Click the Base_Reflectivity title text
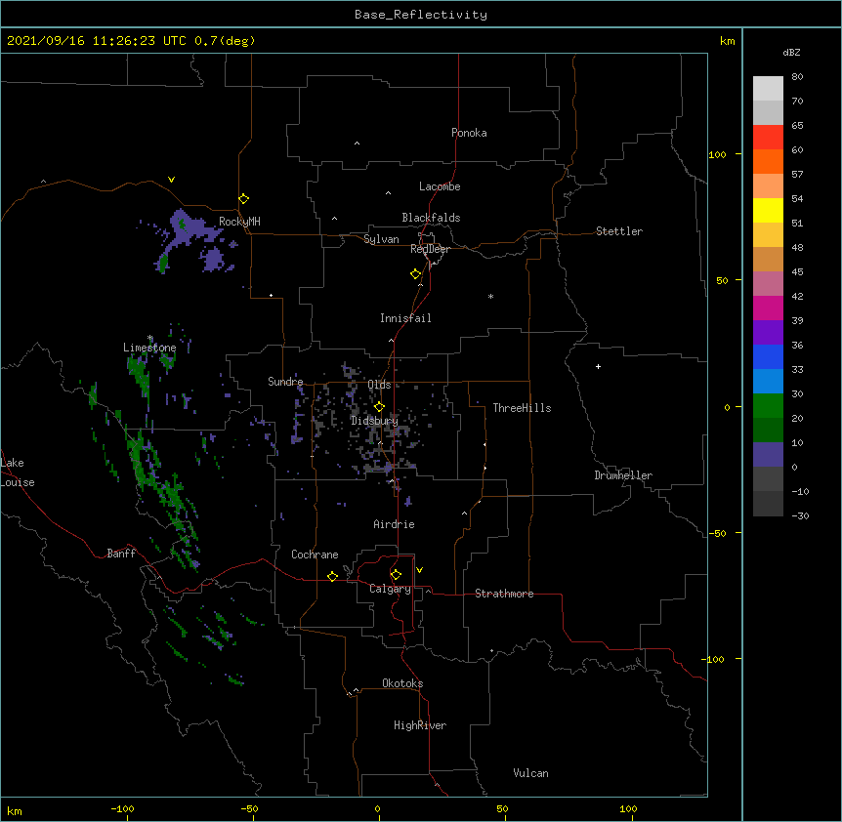Screen dimensions: 842x822 (x=421, y=15)
